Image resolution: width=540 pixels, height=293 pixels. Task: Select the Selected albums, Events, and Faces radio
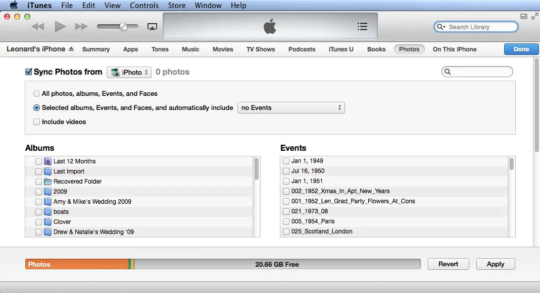tap(36, 107)
